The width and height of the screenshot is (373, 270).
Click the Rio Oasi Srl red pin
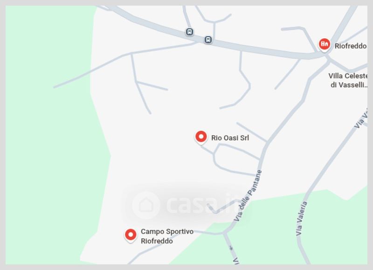[x=201, y=137]
